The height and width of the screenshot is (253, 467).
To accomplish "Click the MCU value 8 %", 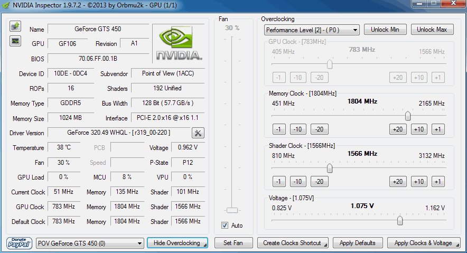I will click(x=127, y=177).
